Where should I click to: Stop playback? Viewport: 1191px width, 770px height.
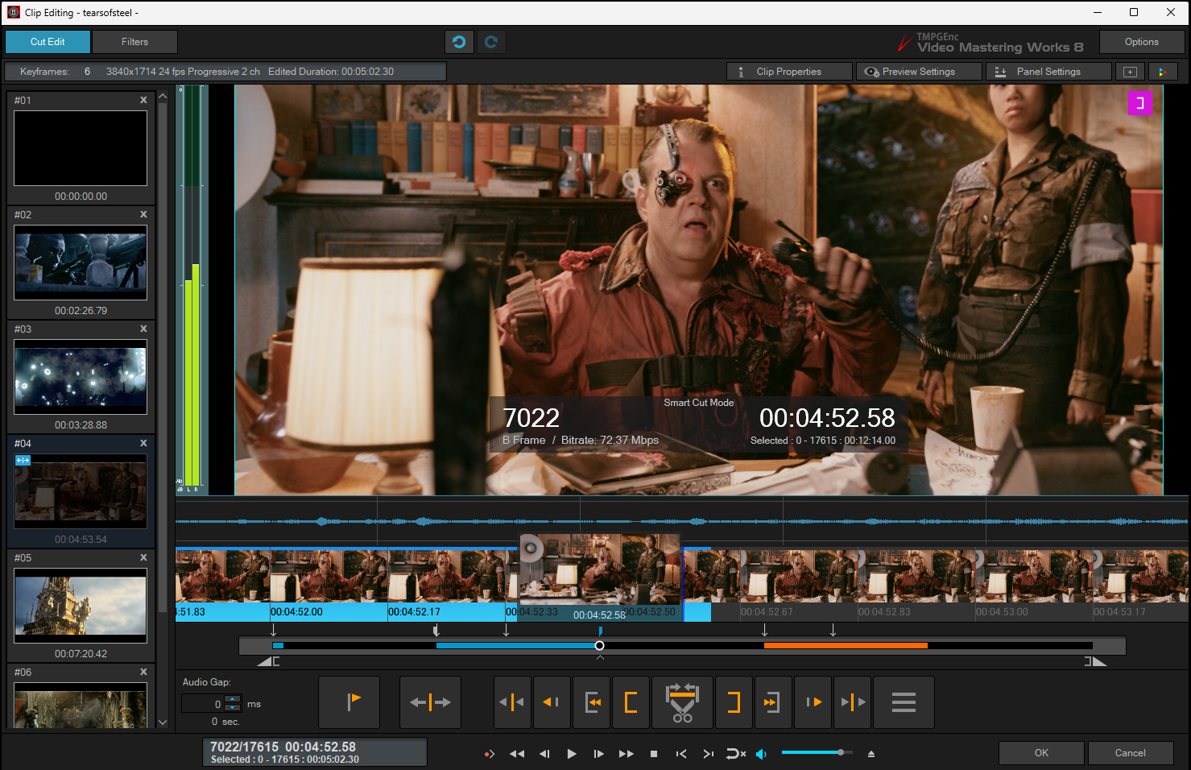pos(654,754)
